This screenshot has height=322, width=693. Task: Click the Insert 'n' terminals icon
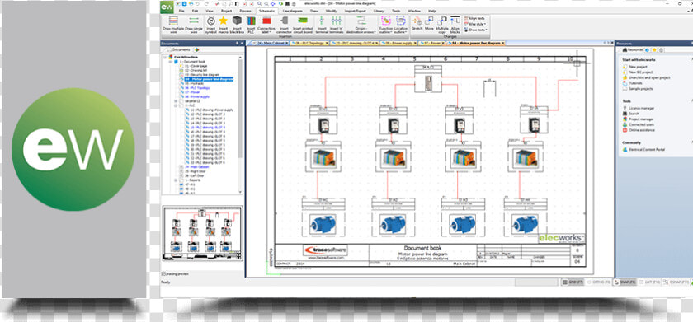[337, 25]
